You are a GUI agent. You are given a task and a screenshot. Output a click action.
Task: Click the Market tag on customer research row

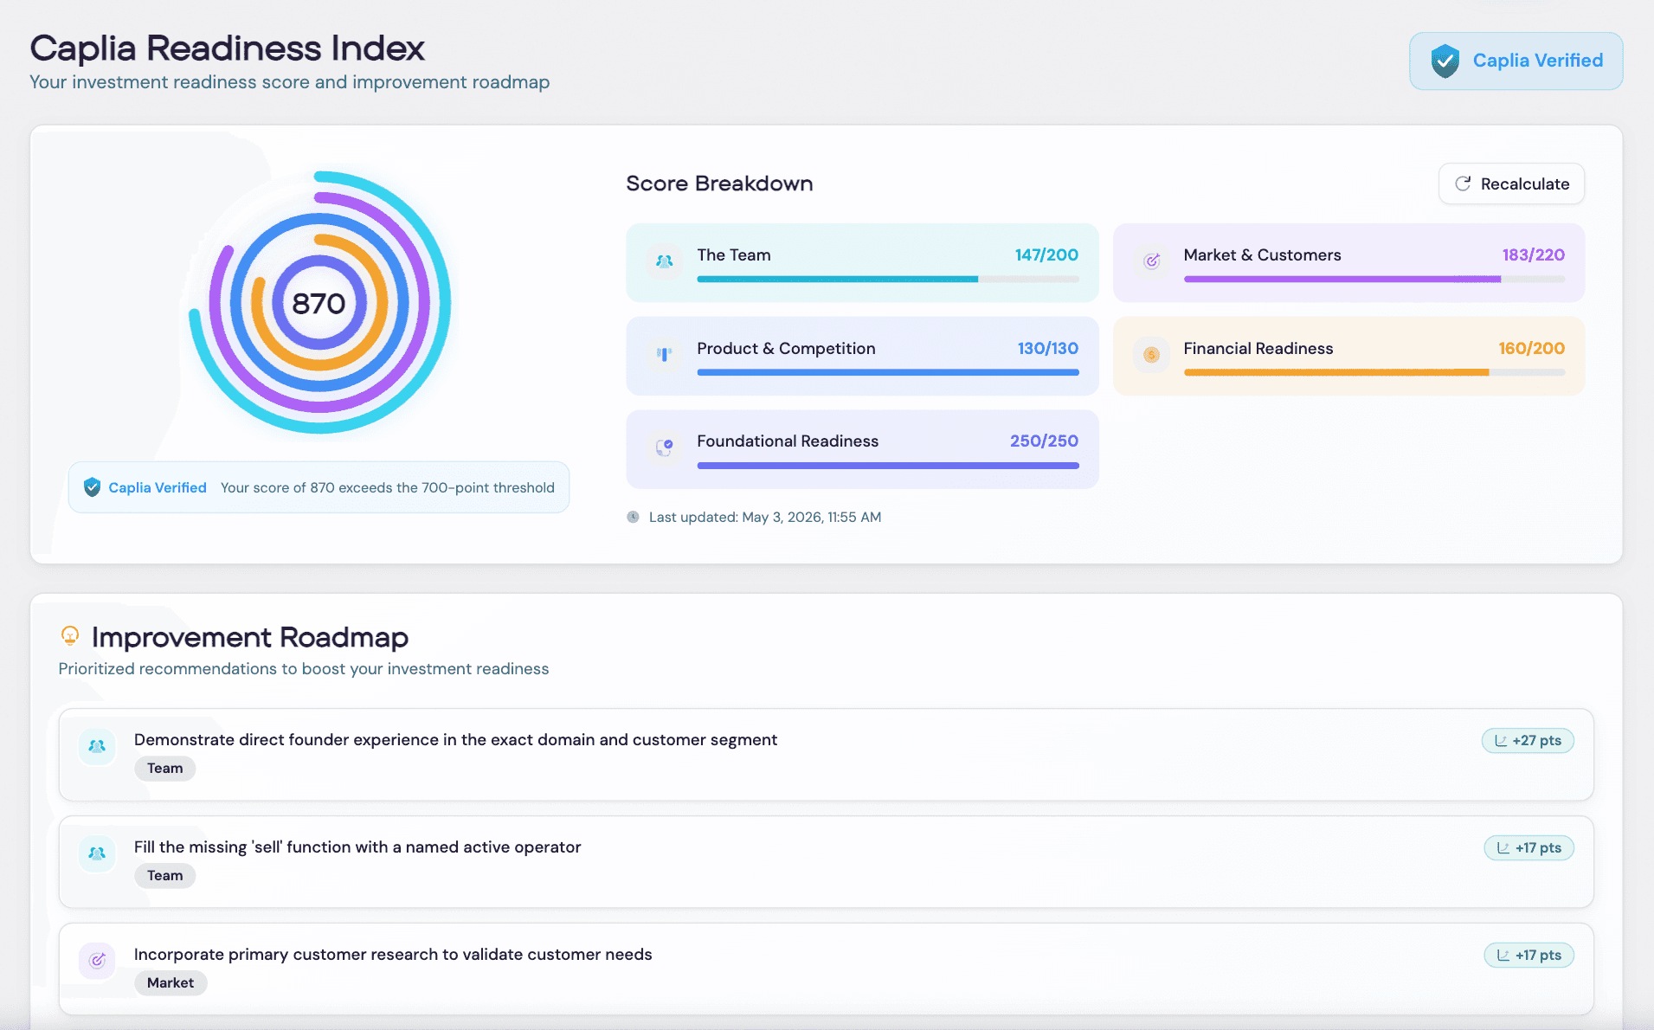171,983
